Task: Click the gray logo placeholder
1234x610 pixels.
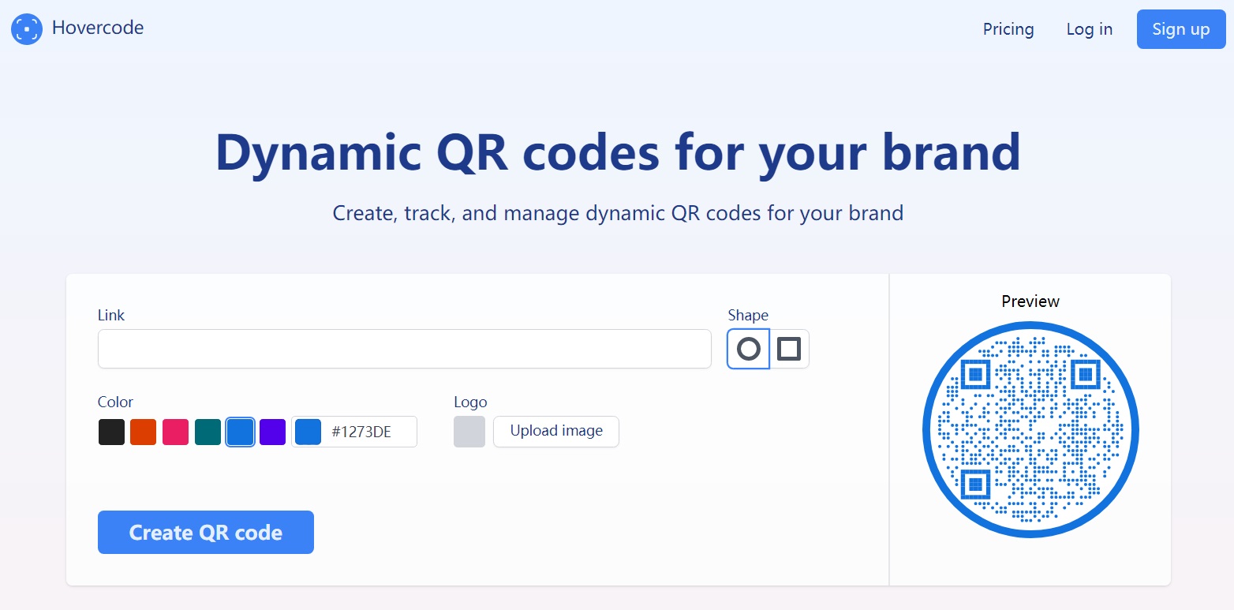Action: 469,432
